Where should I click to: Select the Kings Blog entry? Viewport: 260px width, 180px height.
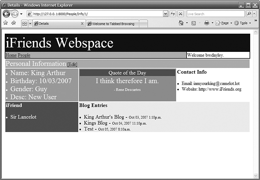(x=95, y=123)
